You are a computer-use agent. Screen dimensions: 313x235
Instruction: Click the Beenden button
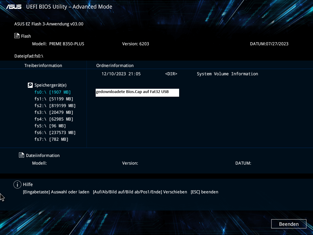tap(289, 224)
